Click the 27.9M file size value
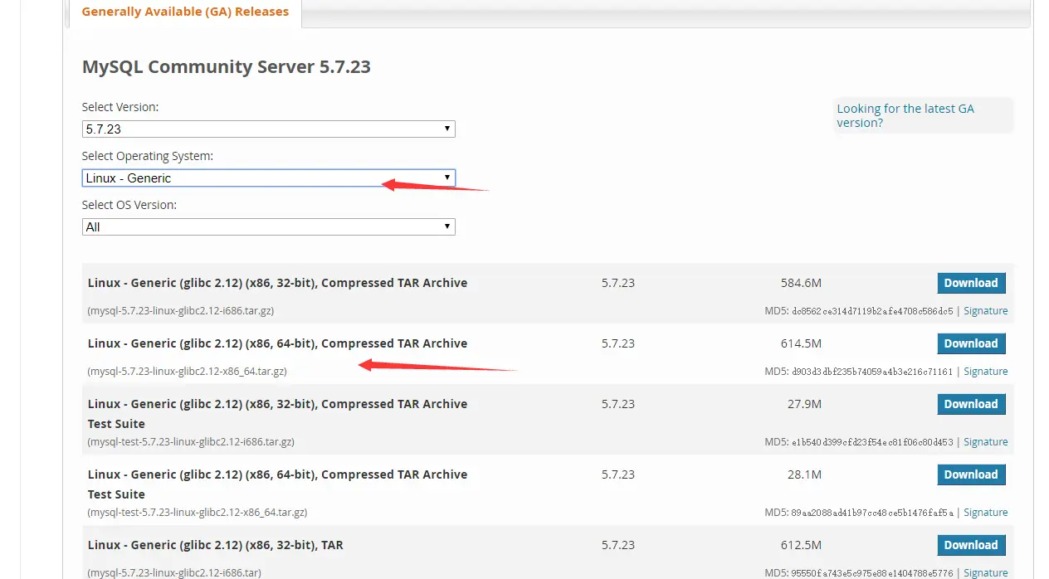Image resolution: width=1049 pixels, height=579 pixels. (804, 404)
